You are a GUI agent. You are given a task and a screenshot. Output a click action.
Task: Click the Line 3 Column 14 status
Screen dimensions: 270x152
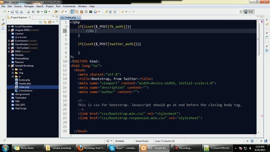tap(165, 141)
